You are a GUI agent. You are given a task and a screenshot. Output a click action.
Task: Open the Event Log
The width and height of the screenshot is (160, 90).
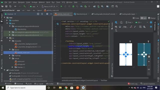pyautogui.click(x=132, y=84)
